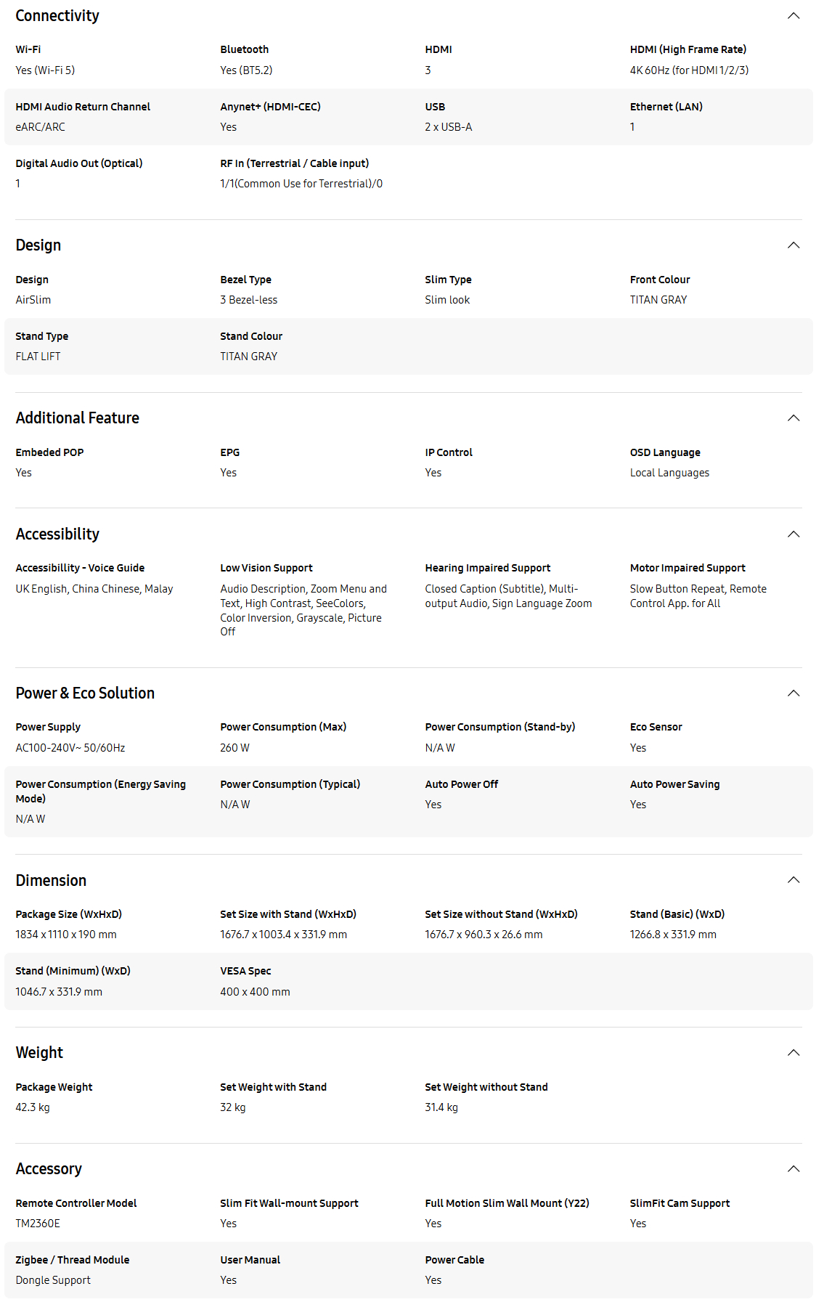Viewport: 824px width, 1302px height.
Task: Select the TM2360E remote controller model text
Action: click(38, 1224)
